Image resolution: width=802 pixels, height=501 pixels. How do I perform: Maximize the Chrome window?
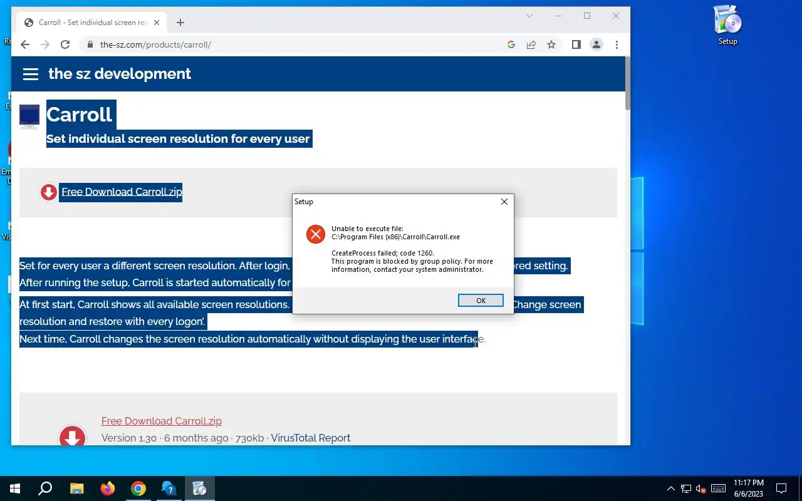pos(587,16)
